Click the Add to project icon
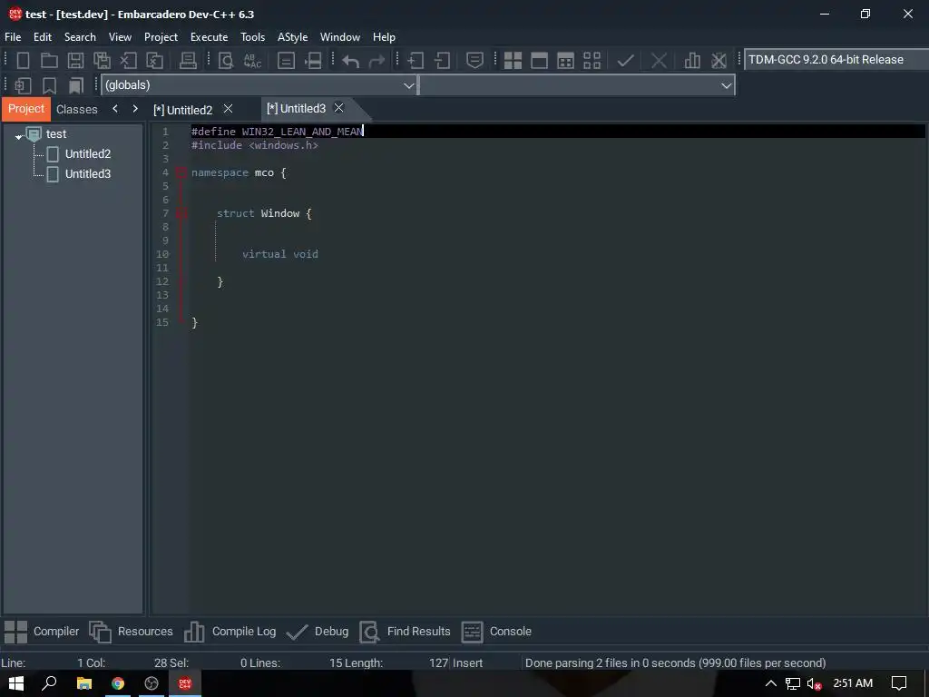Screen dimensions: 929x697 (x=23, y=86)
